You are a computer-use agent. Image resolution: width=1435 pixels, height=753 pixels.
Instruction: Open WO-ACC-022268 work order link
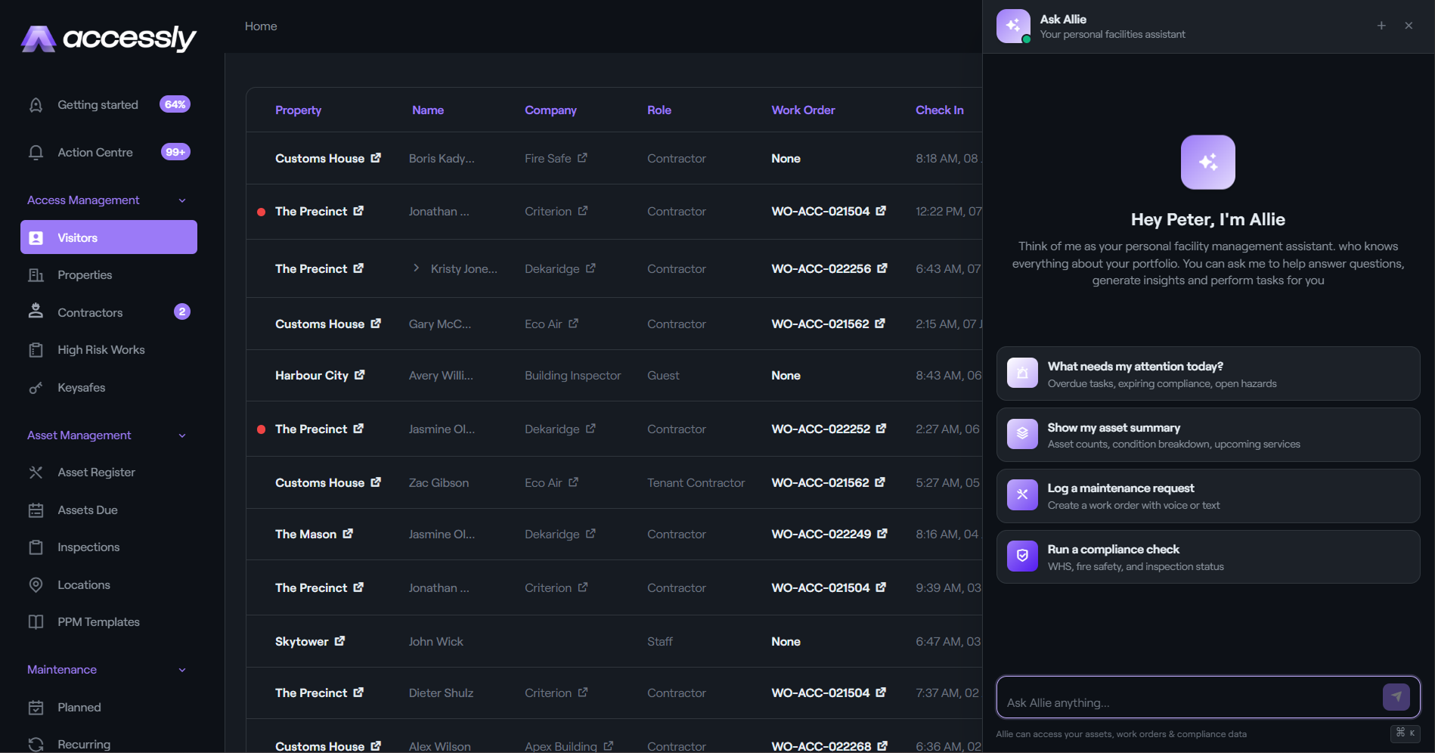point(821,746)
